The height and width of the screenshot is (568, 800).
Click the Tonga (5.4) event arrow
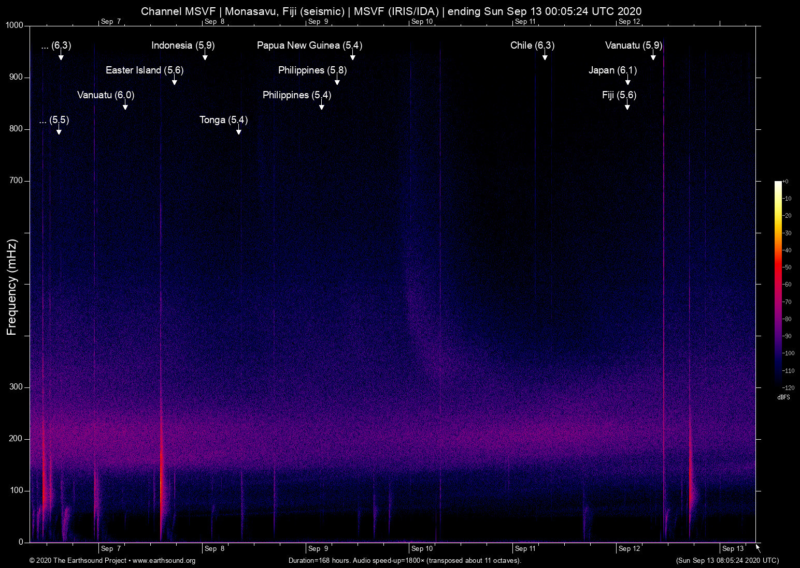pos(239,132)
